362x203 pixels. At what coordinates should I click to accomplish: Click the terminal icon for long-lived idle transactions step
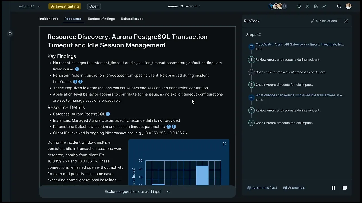[x=251, y=98]
